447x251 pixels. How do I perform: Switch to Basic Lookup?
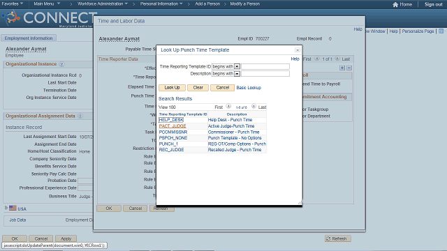coord(249,88)
